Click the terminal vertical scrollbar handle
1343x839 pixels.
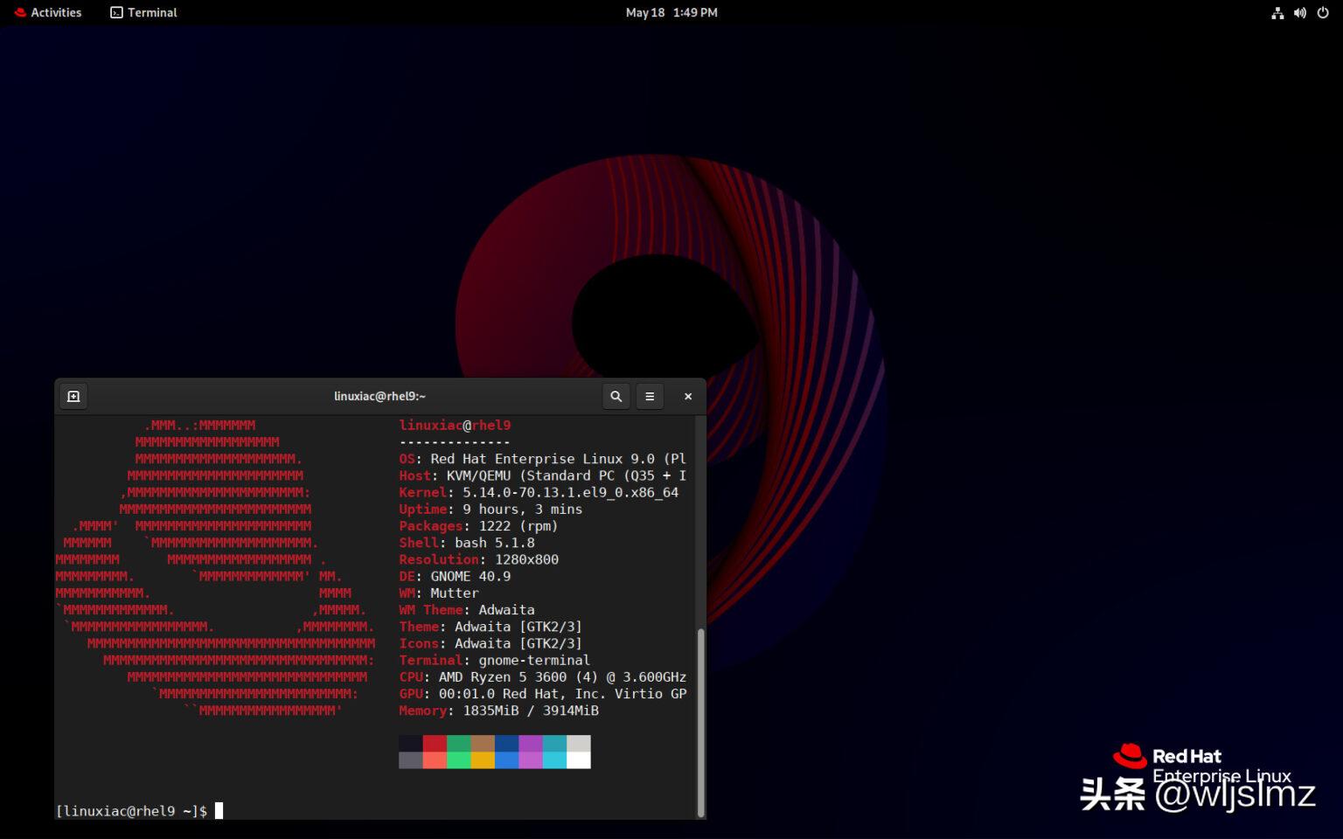pyautogui.click(x=700, y=721)
